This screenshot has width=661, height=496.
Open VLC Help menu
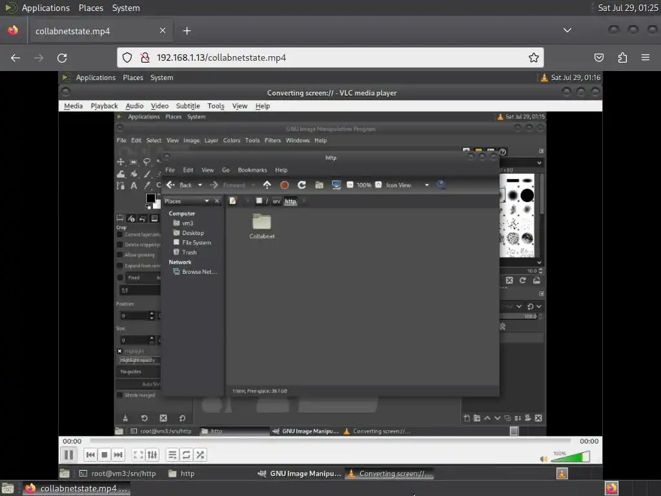point(263,106)
